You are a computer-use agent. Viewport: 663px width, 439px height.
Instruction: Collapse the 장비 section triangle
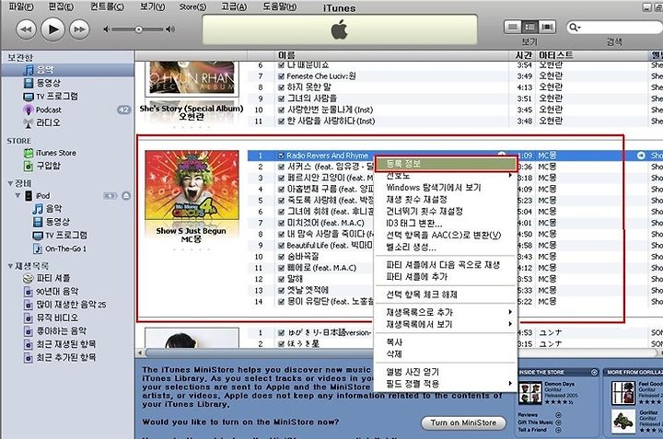tap(10, 183)
